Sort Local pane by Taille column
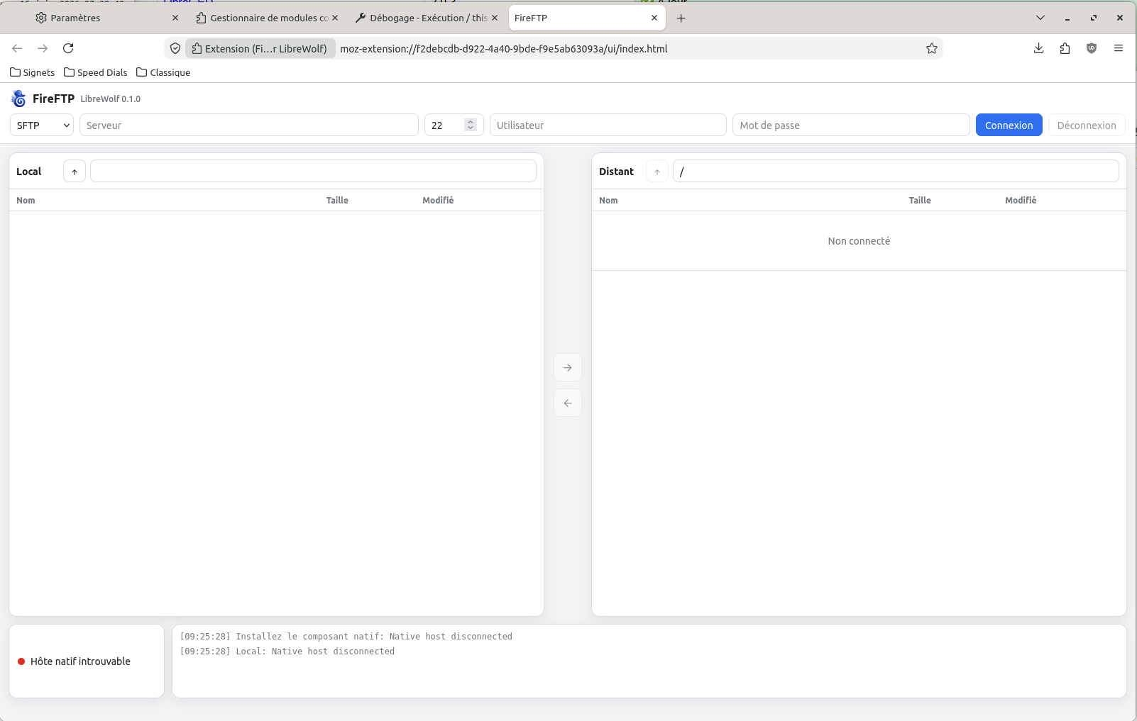The image size is (1137, 721). [337, 201]
